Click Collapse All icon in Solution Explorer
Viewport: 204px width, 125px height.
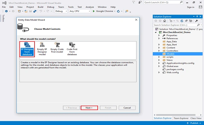(186, 21)
